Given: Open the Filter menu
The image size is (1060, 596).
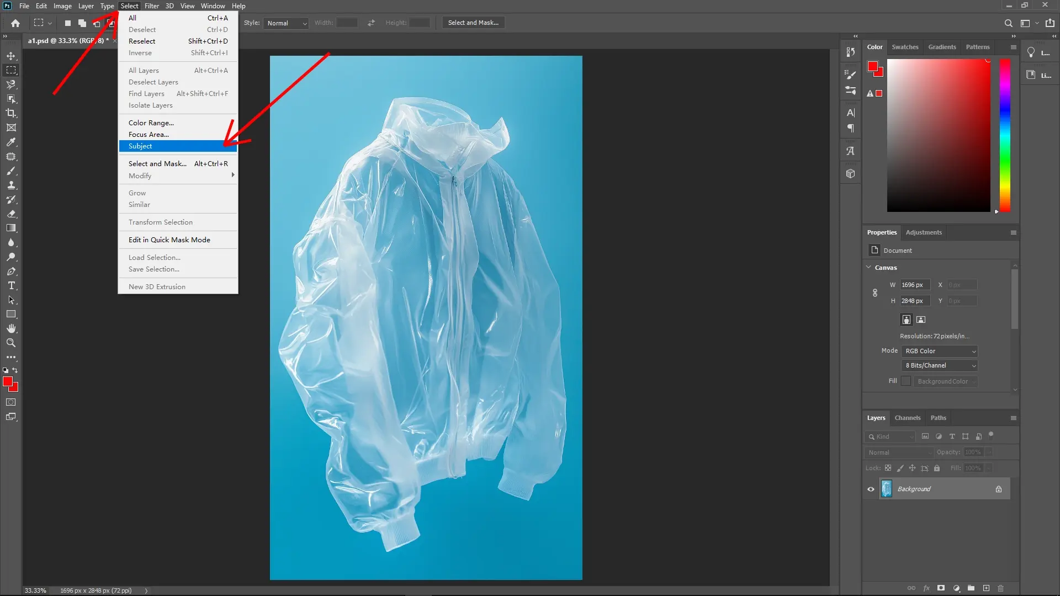Looking at the screenshot, I should 151,6.
